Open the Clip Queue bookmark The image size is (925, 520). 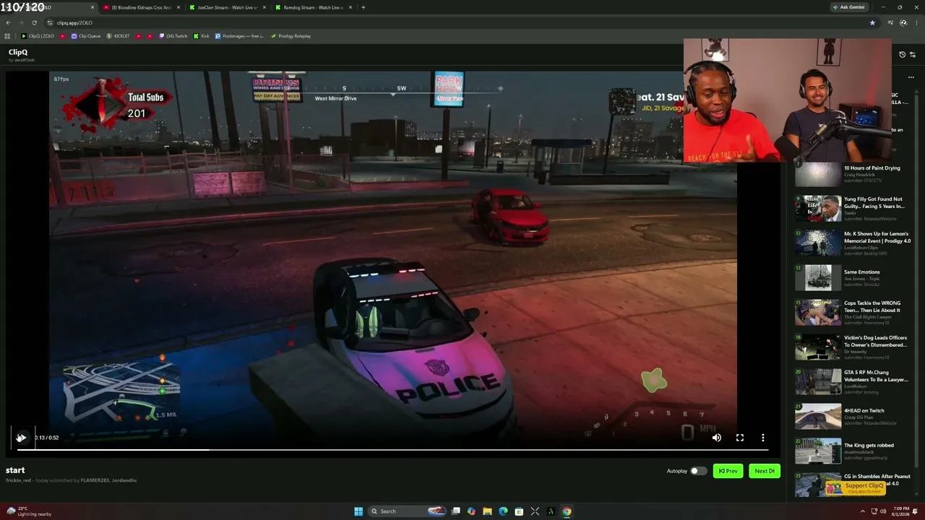coord(86,36)
